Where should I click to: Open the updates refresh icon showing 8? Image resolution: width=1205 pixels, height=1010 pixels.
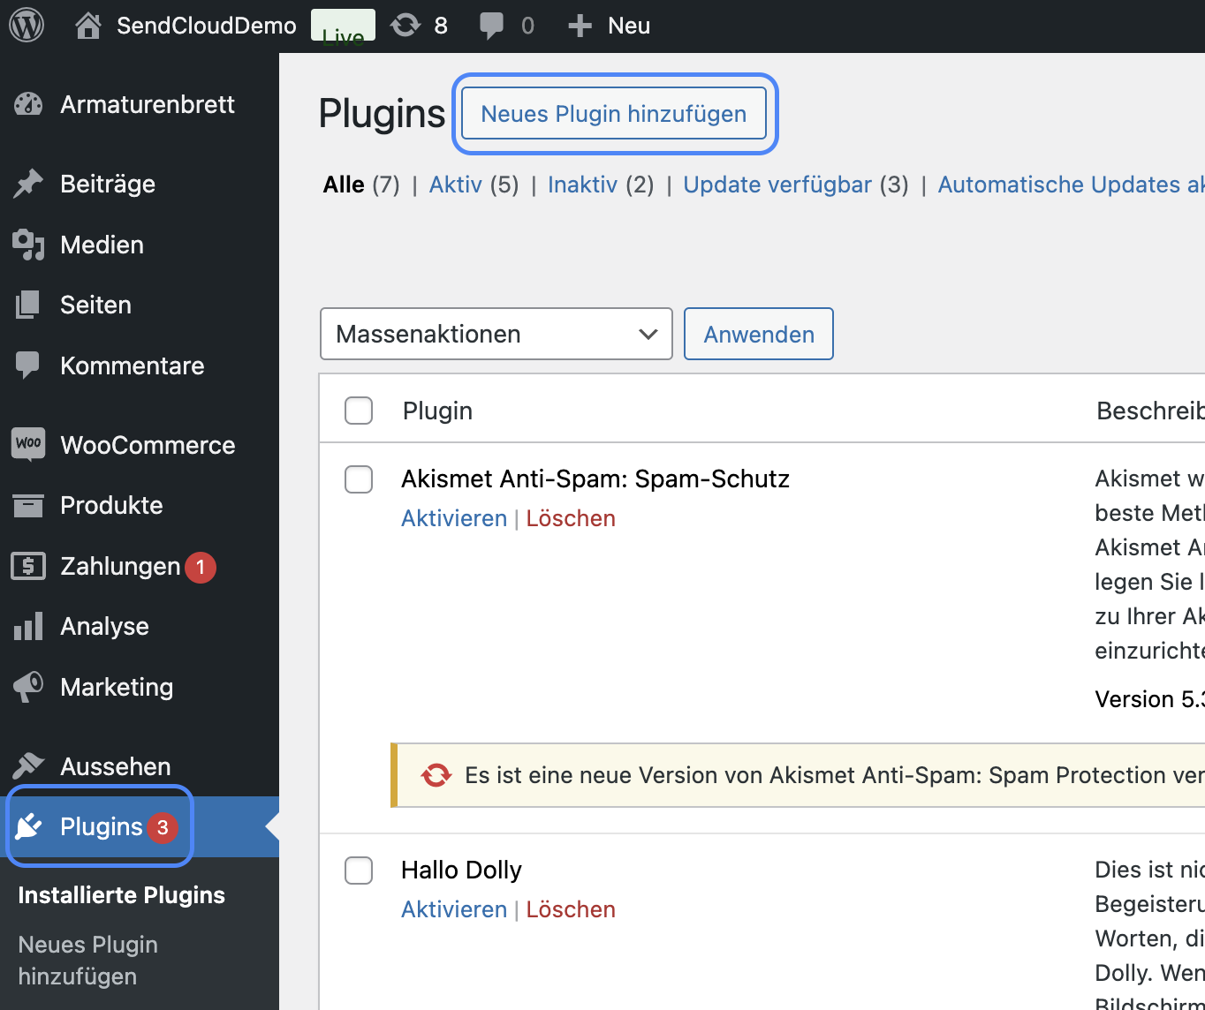tap(405, 26)
